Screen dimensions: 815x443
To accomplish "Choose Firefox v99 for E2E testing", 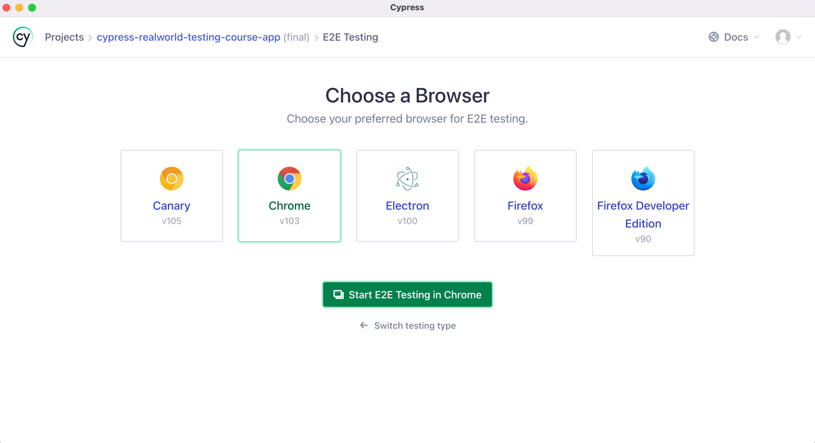I will coord(525,196).
